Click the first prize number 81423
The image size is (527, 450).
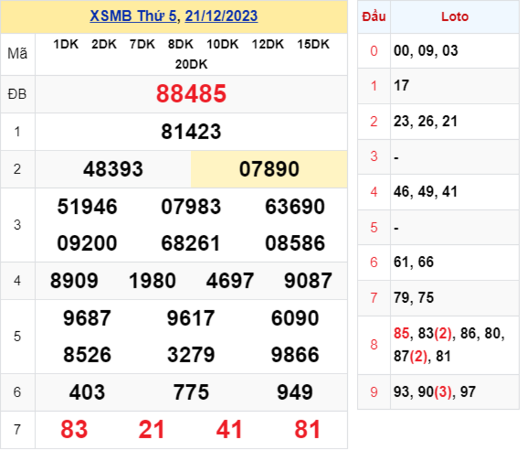192,131
